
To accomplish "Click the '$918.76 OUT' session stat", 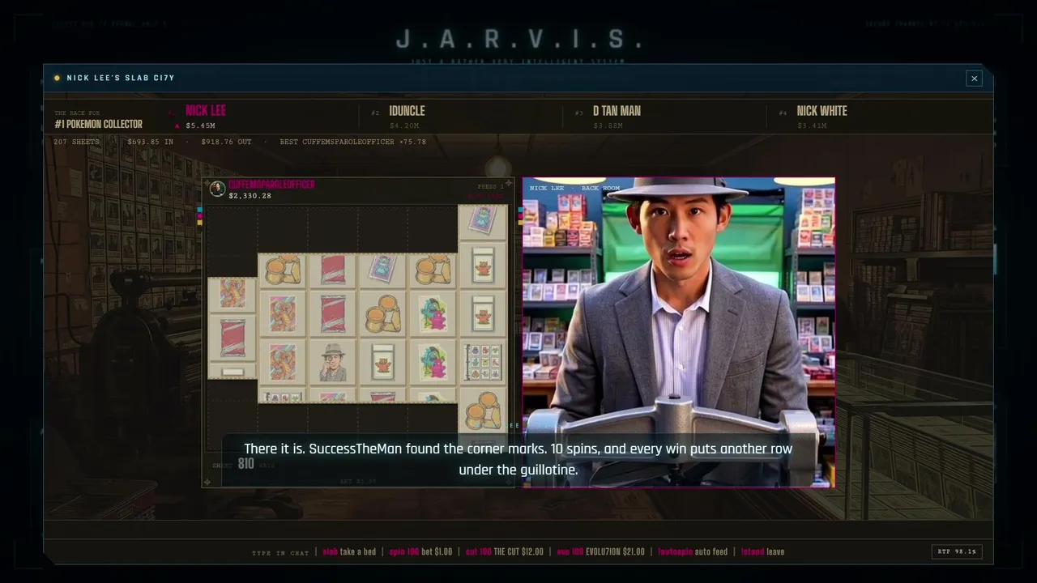I will pos(226,142).
